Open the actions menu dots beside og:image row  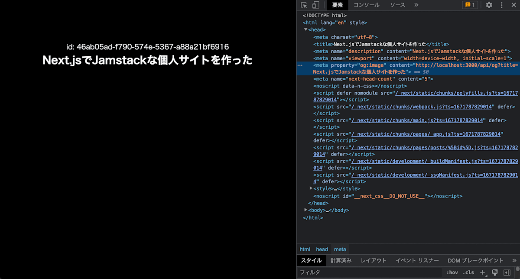(300, 65)
